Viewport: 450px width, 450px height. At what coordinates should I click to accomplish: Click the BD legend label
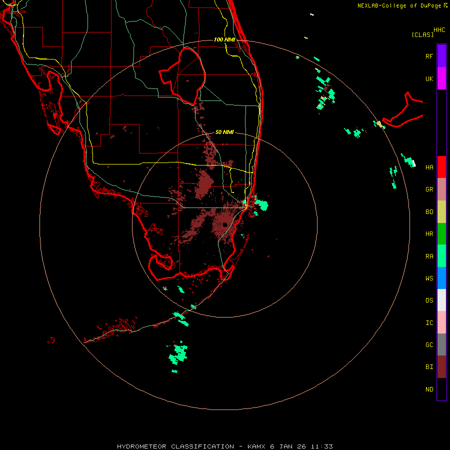(429, 212)
